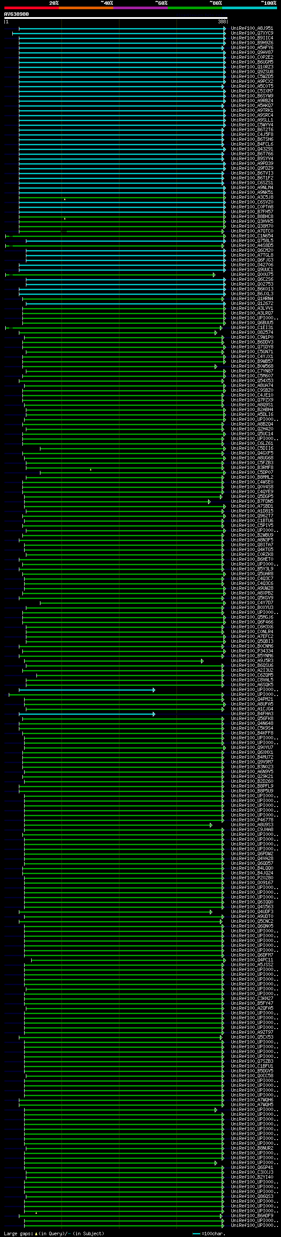The image size is (281, 1237).
Task: Click the UniRef100_Q86QS3 label
Action: pos(252,1196)
